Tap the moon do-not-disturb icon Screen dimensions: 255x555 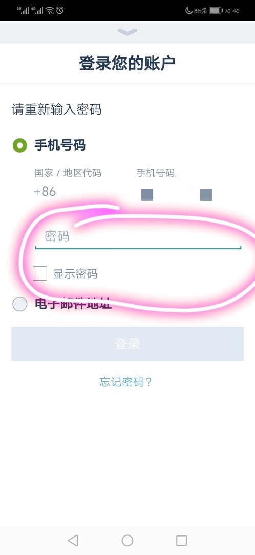click(189, 11)
